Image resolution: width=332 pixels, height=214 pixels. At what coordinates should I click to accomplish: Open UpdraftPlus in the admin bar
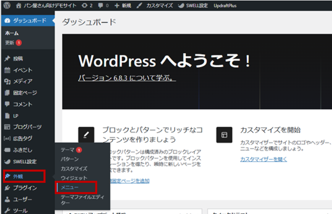(225, 6)
